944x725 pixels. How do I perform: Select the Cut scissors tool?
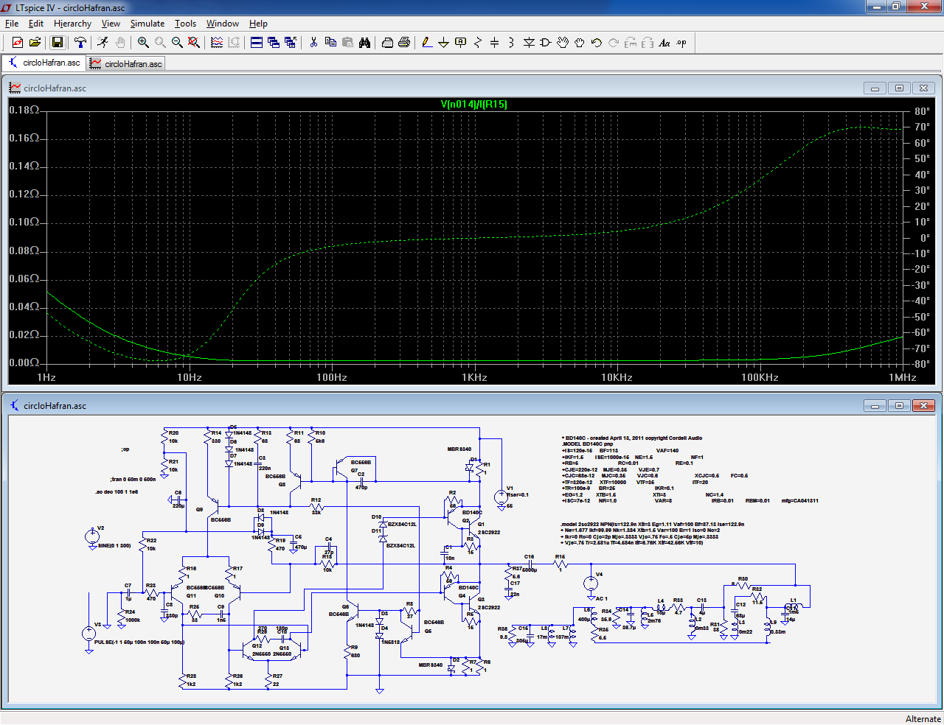[313, 43]
